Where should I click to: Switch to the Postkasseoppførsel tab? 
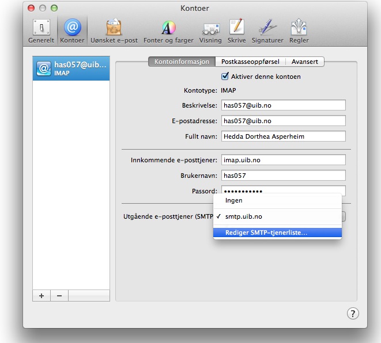(251, 62)
